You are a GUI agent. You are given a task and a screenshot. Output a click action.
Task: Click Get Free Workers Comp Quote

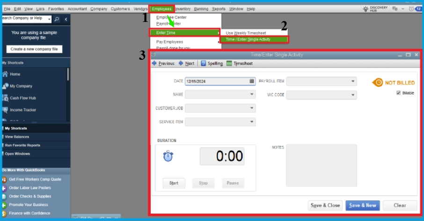pyautogui.click(x=35, y=179)
